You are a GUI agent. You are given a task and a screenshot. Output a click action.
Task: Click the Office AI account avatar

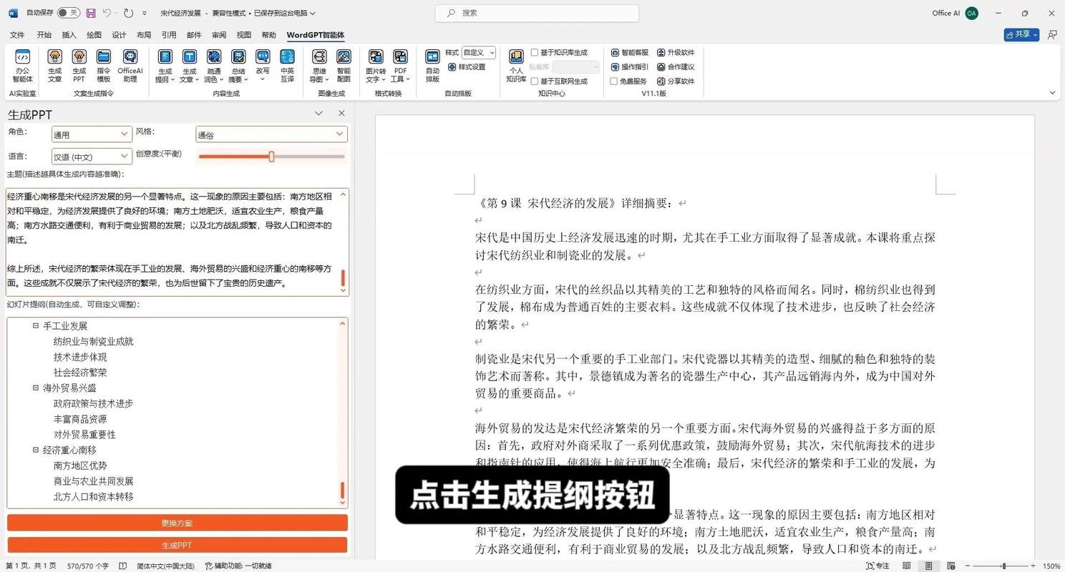point(971,13)
